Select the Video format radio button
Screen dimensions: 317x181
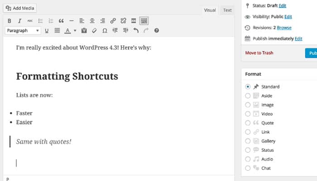pyautogui.click(x=247, y=114)
